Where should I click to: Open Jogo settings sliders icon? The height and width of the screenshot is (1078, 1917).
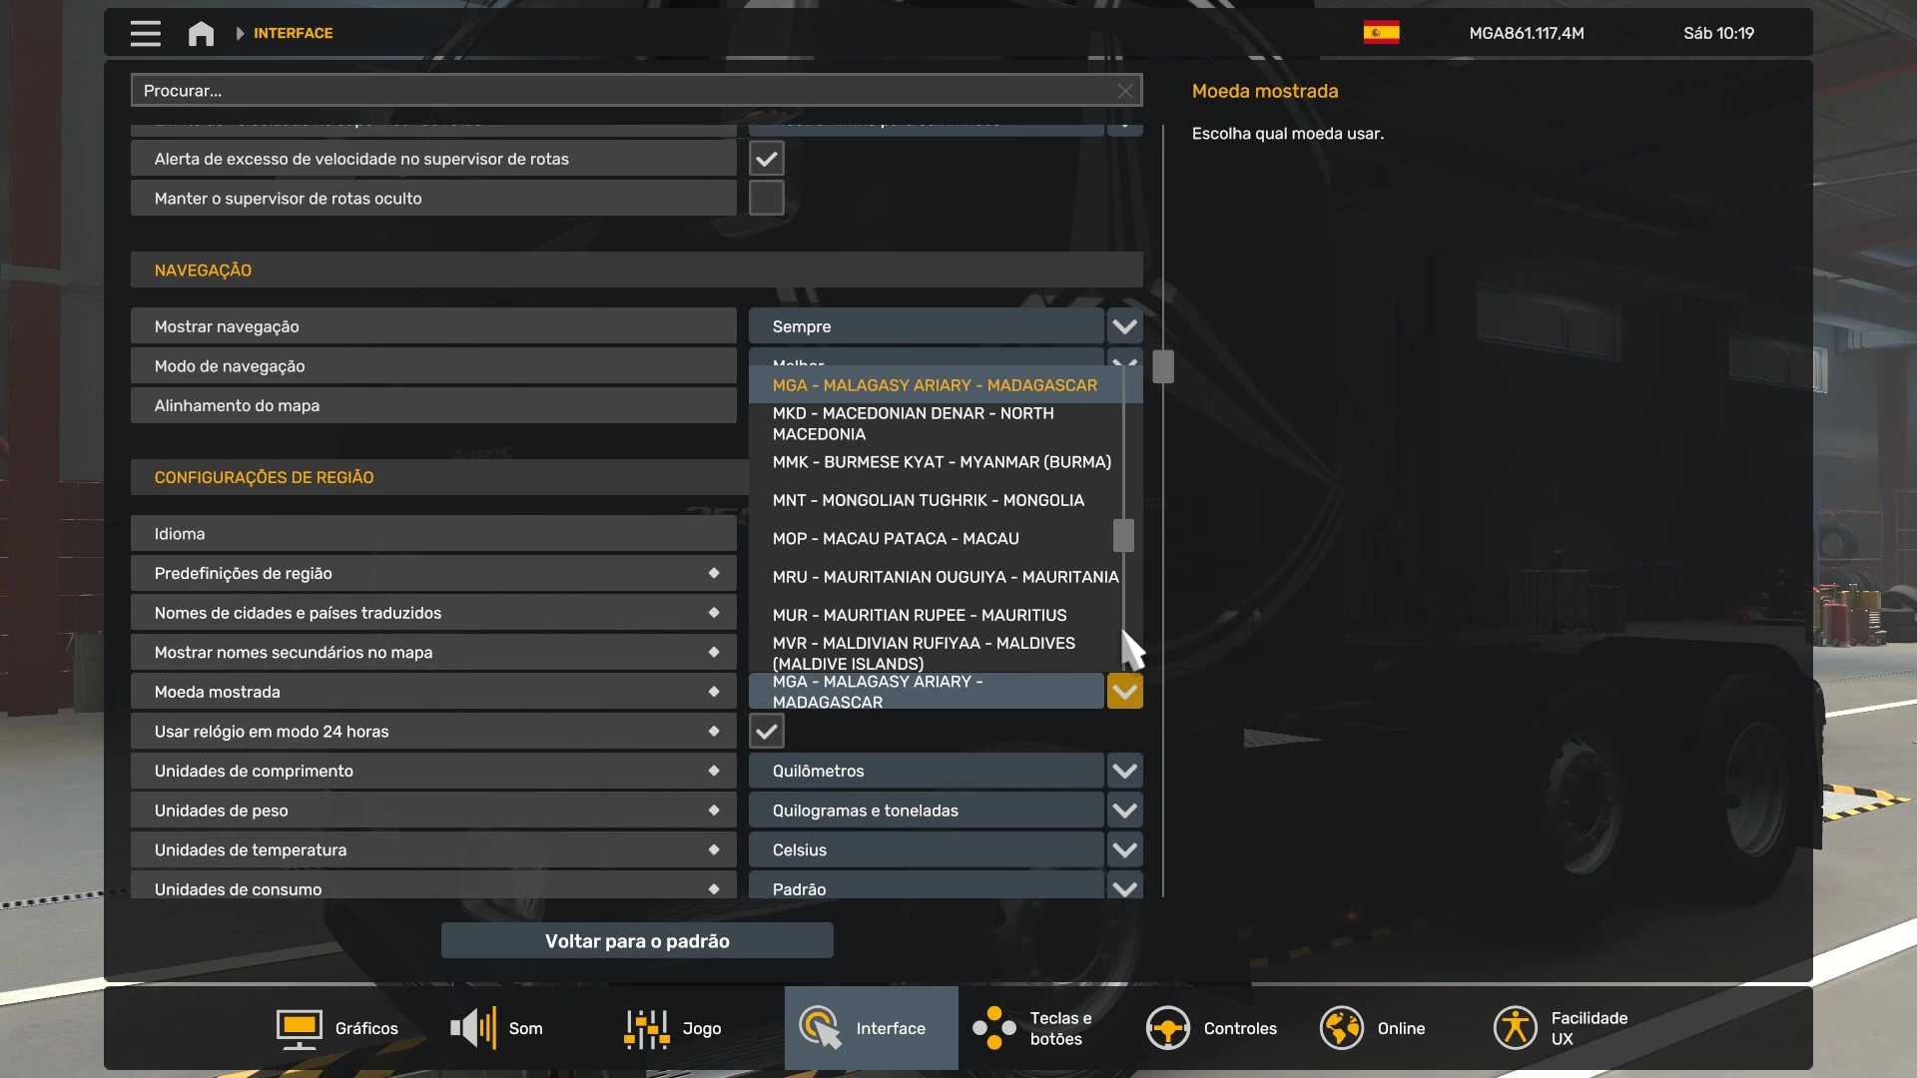point(646,1028)
